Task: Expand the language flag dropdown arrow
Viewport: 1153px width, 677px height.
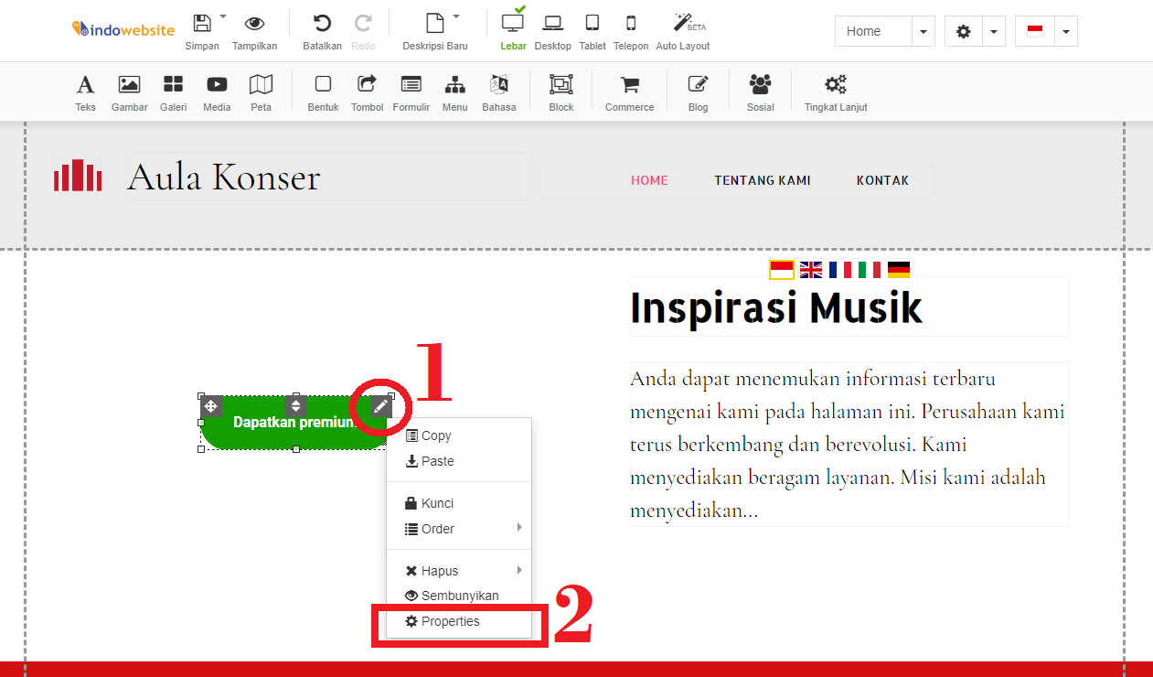Action: click(1066, 31)
